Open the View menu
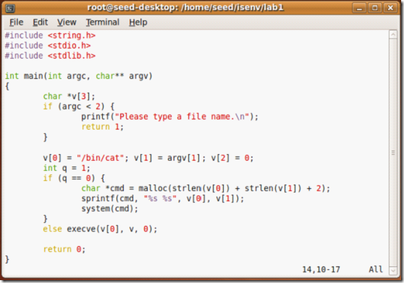This screenshot has width=404, height=283. [67, 22]
